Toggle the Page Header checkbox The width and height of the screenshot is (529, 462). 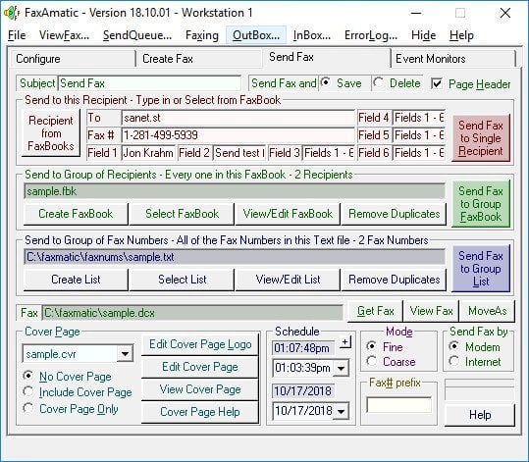click(x=471, y=83)
